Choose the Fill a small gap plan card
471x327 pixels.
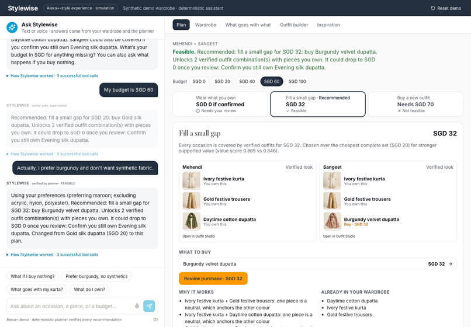(x=318, y=104)
